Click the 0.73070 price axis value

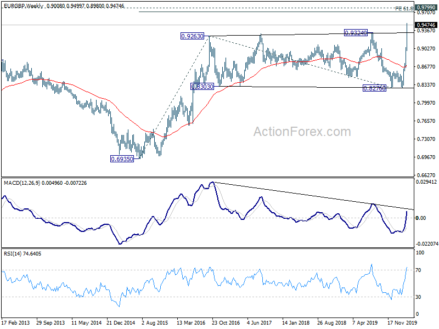(426, 139)
